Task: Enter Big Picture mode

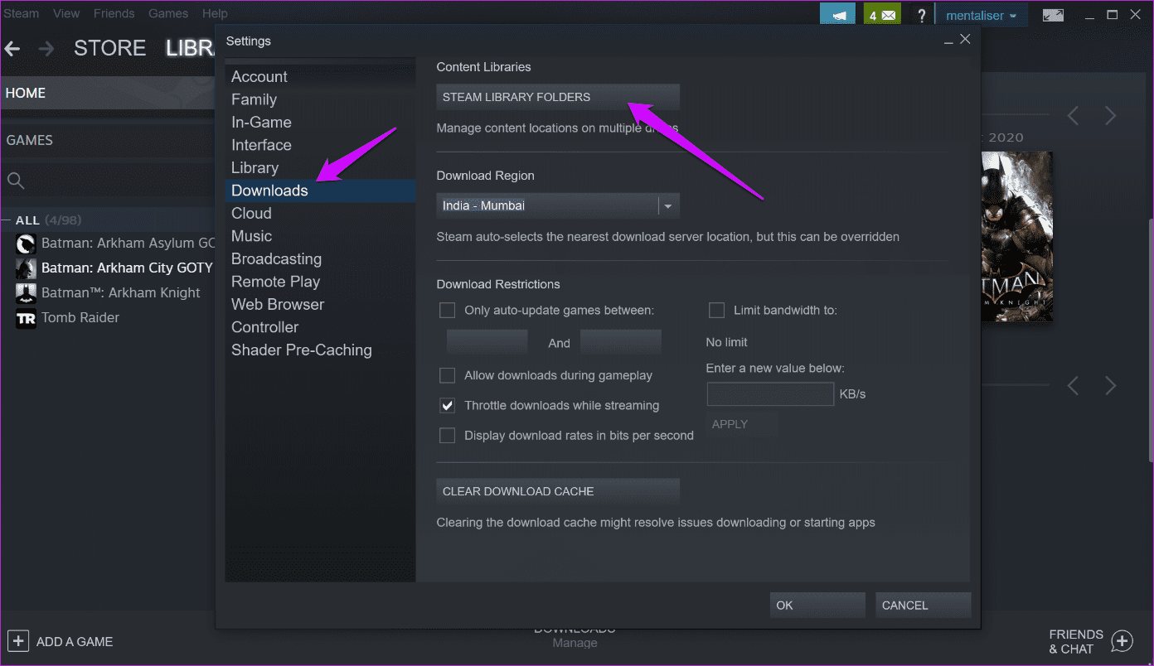Action: click(1052, 14)
